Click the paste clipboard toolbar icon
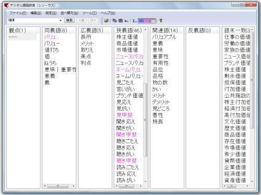 point(121,21)
